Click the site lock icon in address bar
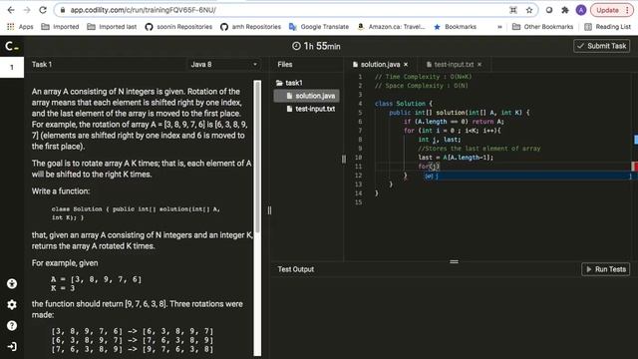 [62, 10]
